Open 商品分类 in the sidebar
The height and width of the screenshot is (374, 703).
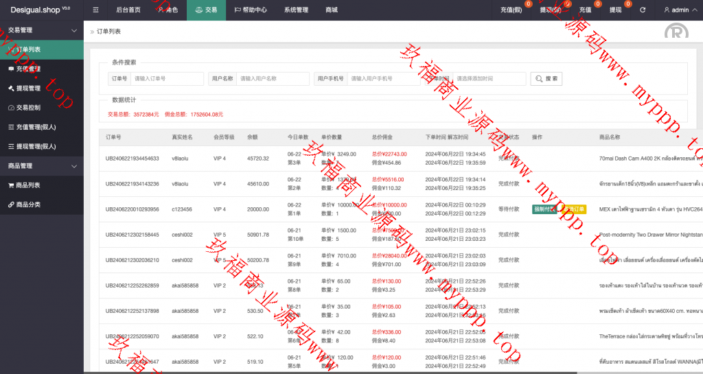pos(28,204)
